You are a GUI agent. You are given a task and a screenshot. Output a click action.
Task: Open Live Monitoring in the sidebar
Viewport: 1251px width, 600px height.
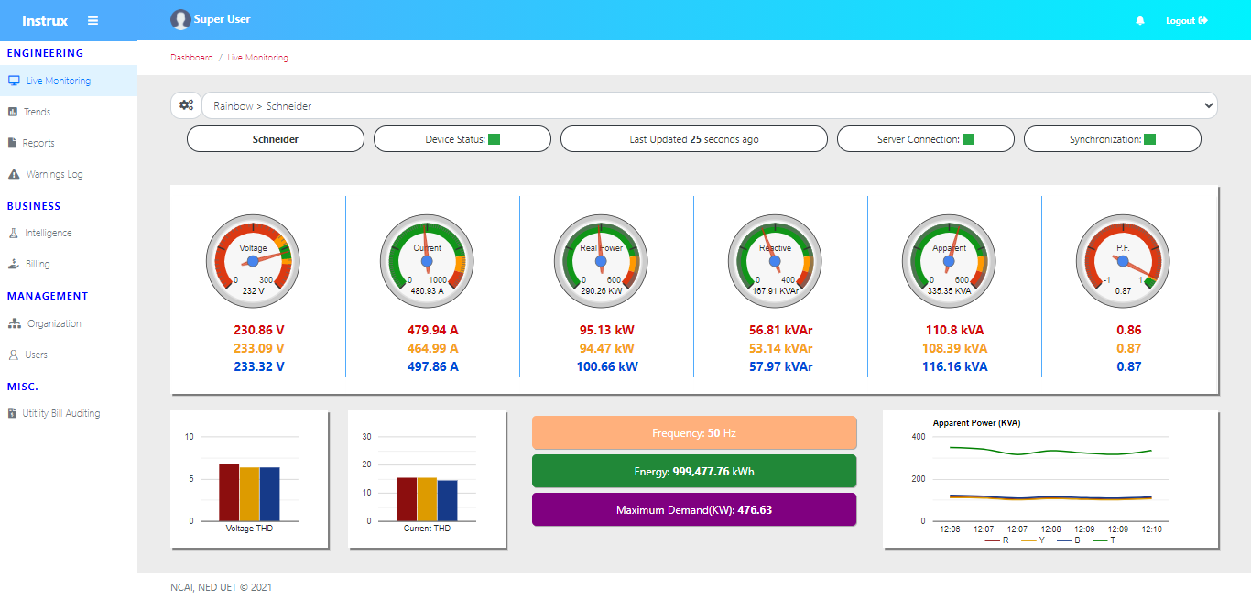[x=59, y=81]
